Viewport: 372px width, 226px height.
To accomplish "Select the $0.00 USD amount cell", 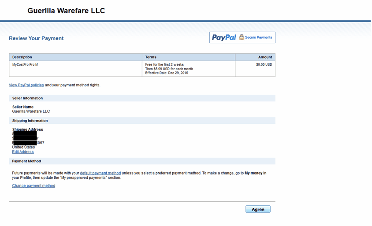I will tap(255, 69).
